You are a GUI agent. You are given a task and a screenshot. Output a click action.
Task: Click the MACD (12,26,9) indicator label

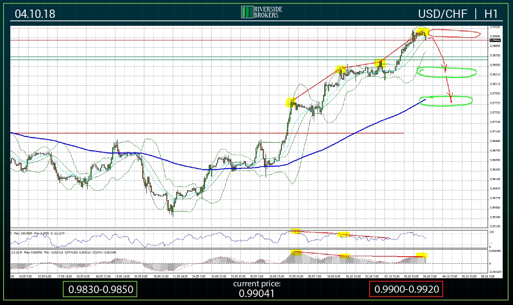click(x=16, y=252)
